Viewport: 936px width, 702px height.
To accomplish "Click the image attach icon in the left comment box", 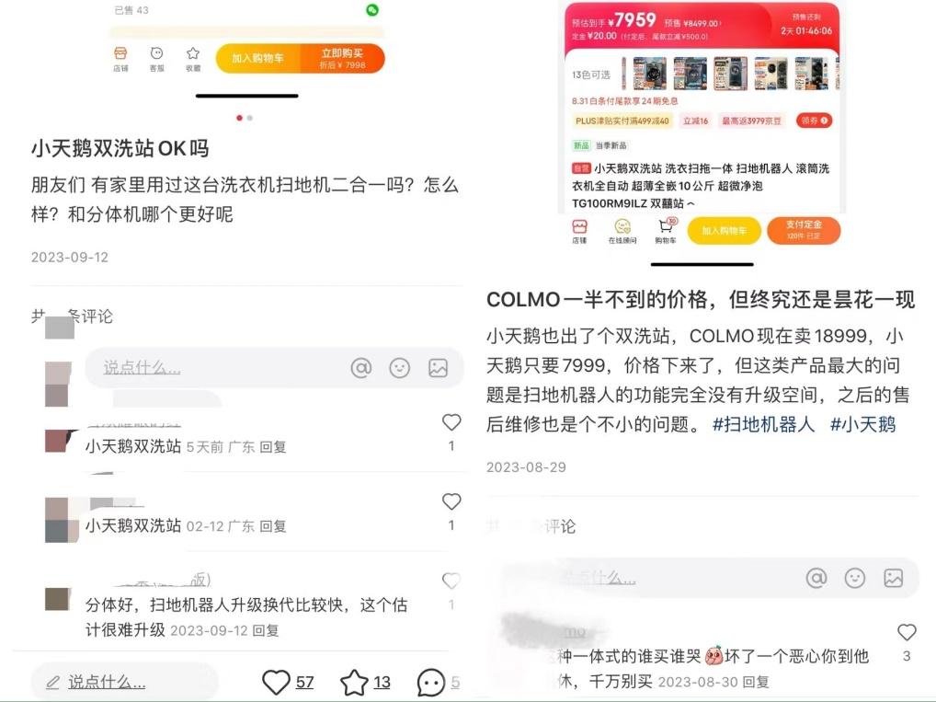I will 438,367.
